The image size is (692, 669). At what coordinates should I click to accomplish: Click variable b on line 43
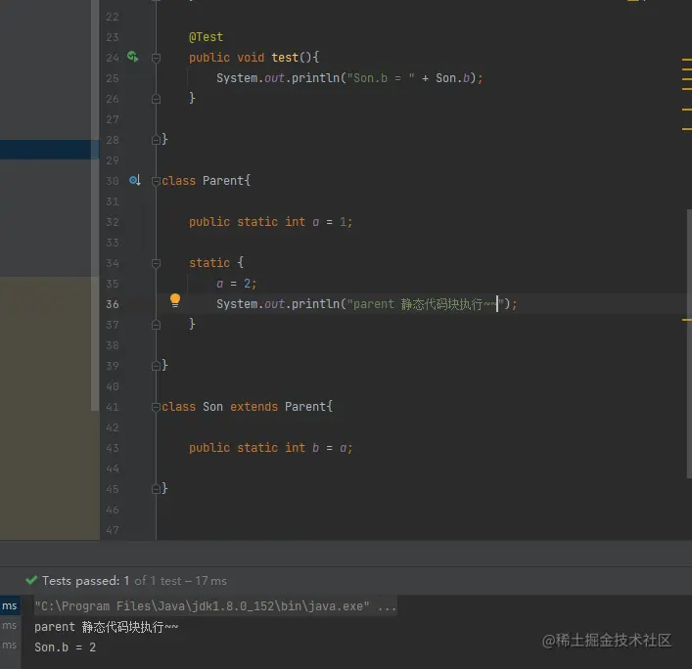point(316,448)
